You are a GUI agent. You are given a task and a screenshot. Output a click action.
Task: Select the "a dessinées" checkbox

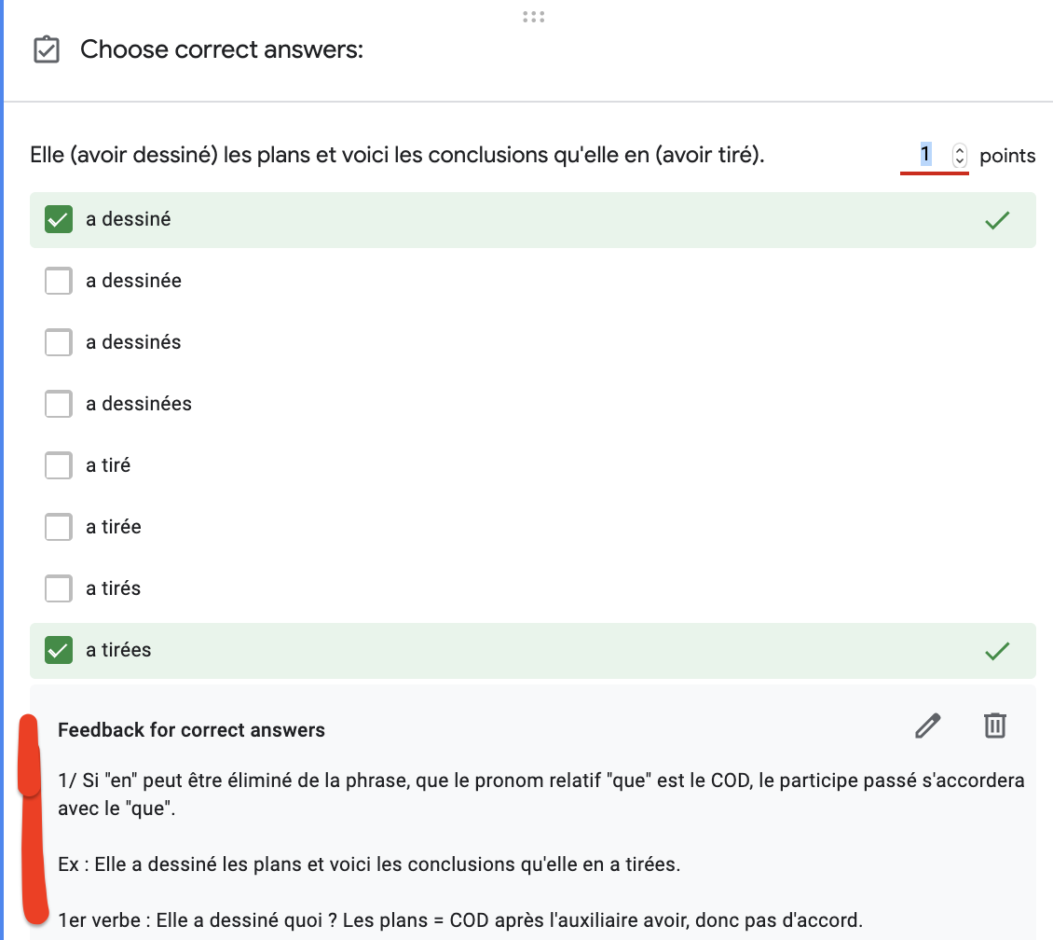[59, 404]
